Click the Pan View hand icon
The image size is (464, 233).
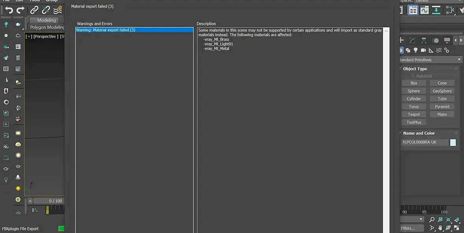[x=440, y=228]
